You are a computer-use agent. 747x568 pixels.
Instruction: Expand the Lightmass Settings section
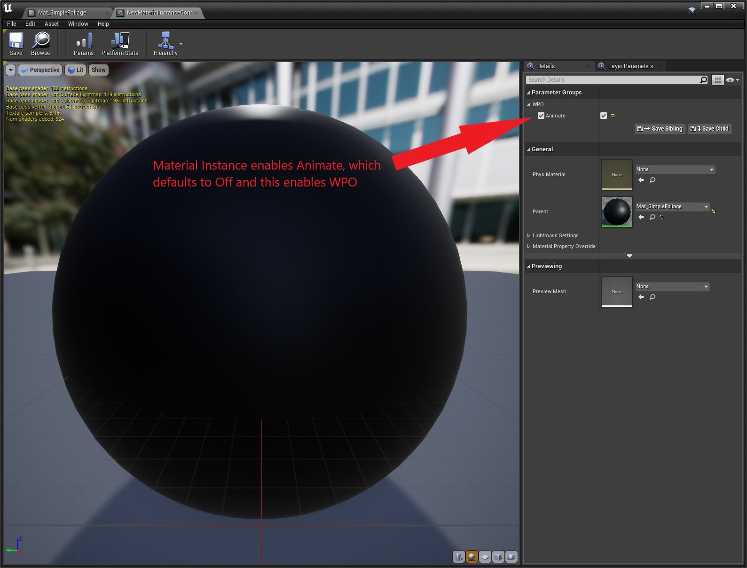555,235
